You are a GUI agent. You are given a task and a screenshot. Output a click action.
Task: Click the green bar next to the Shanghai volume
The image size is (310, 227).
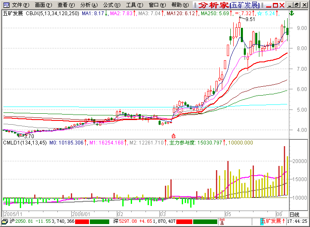(100, 222)
